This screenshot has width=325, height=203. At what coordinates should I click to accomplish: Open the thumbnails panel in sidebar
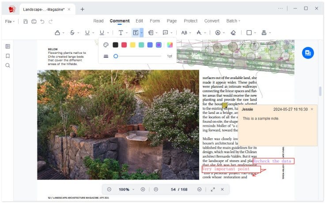8,46
